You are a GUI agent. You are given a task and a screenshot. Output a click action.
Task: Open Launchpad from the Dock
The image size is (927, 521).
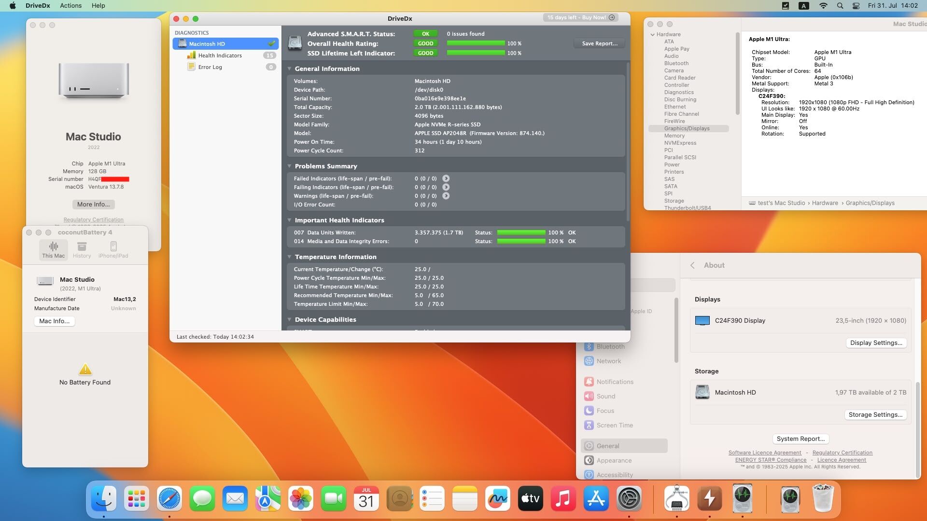coord(137,498)
